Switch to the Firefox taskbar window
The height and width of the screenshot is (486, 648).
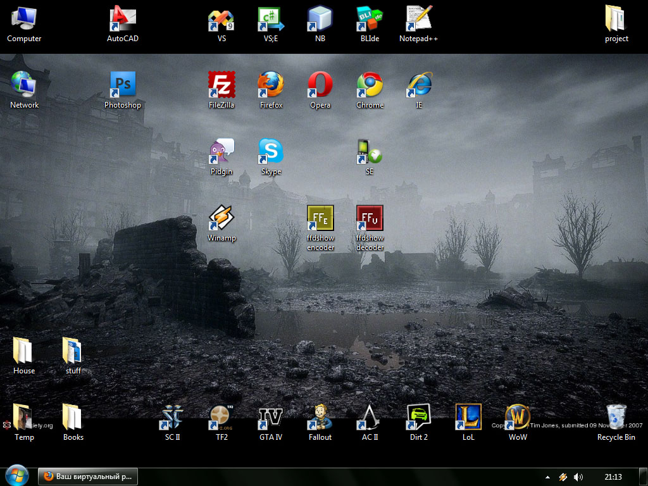(88, 477)
